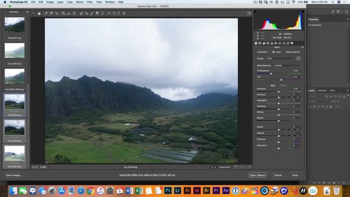Screen dimensions: 350x197
Task: Open the Tone Curve panel tab
Action: (260, 43)
